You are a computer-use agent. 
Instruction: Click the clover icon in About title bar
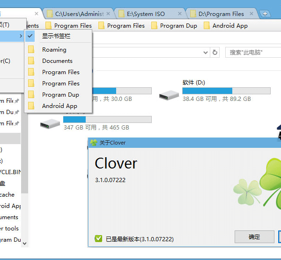94,143
